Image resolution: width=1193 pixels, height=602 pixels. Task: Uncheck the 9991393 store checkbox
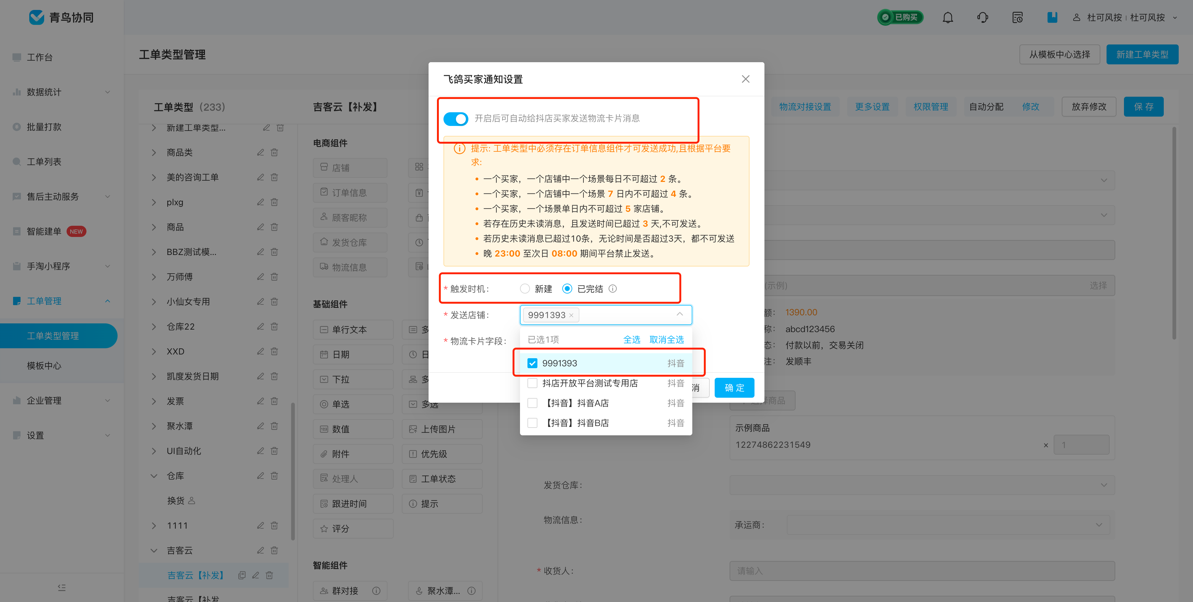[x=532, y=363]
